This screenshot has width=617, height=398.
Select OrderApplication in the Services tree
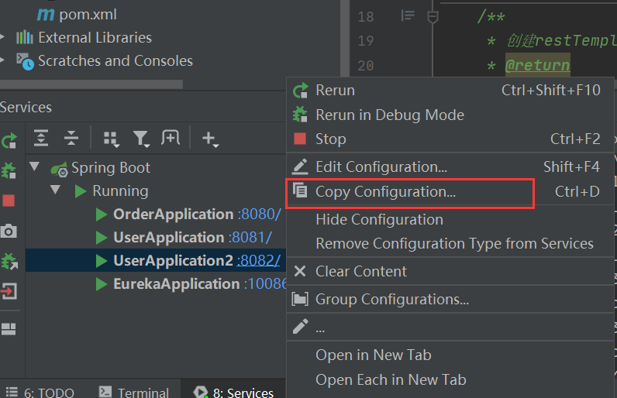point(173,214)
